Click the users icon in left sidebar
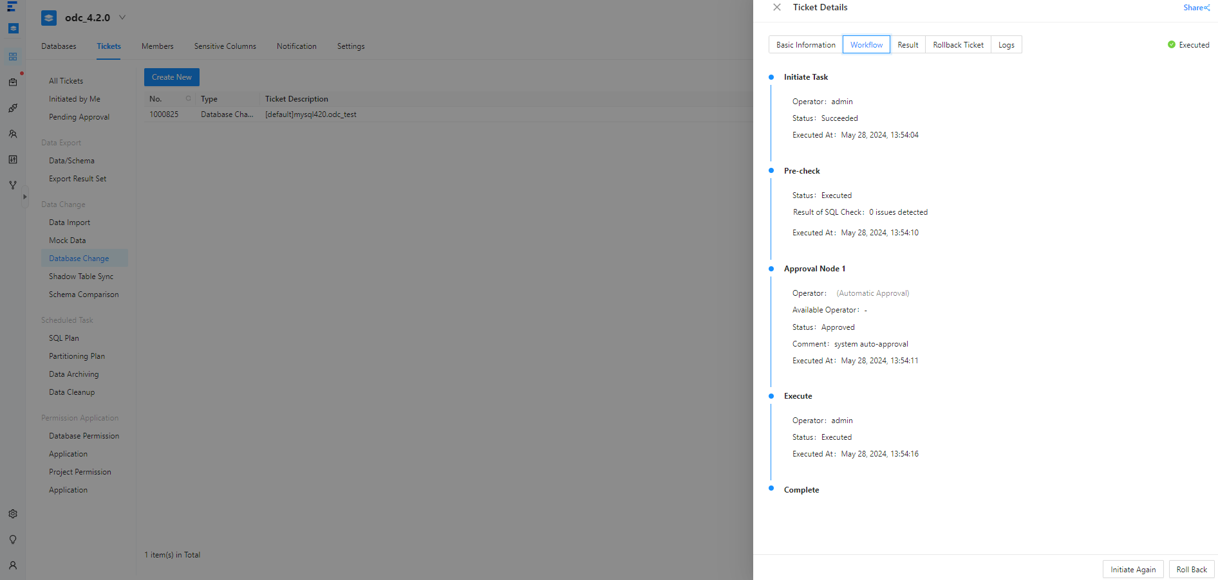The width and height of the screenshot is (1218, 580). pos(13,134)
